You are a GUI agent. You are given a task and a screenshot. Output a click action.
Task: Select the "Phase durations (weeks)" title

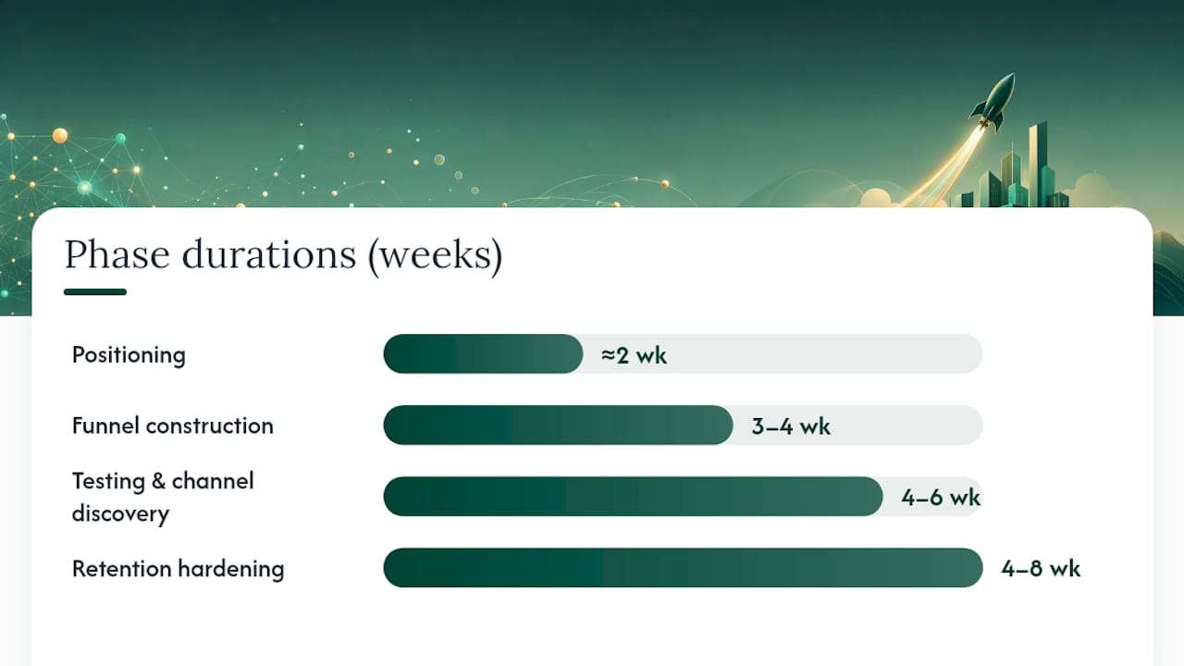(283, 254)
